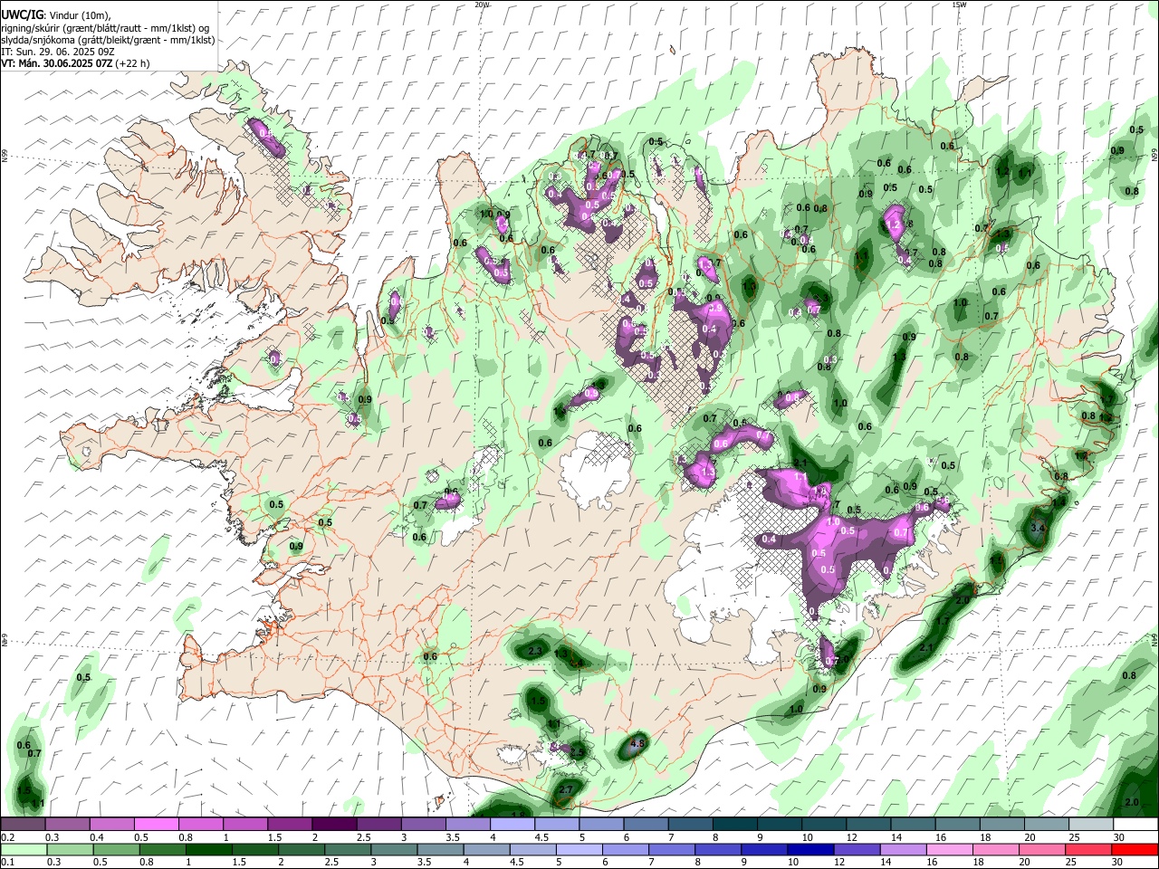Pick the bright pink snow swatch between 0.5 and 0.8
Screen dimensions: 1159x869
pos(156,825)
